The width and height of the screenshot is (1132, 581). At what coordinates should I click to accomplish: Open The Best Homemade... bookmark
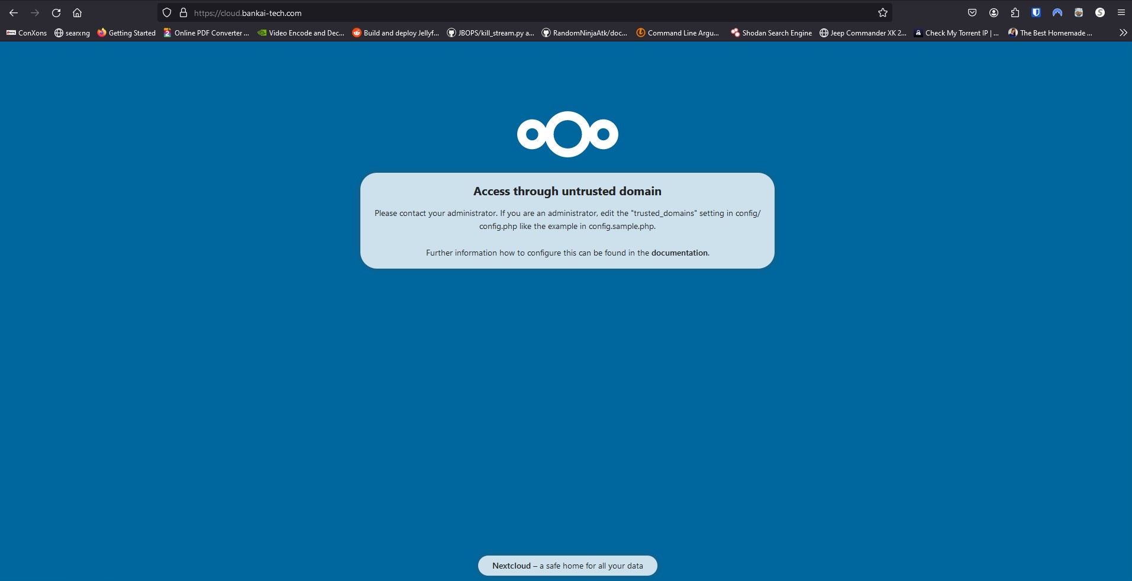(1050, 33)
